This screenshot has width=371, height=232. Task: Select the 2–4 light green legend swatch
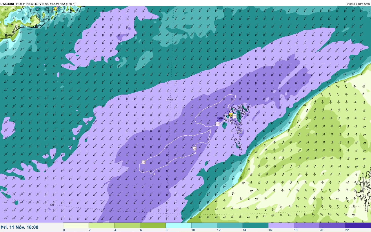101,225
